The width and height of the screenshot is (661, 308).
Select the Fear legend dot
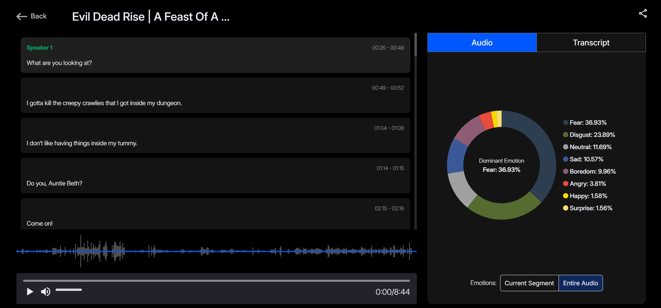(566, 123)
